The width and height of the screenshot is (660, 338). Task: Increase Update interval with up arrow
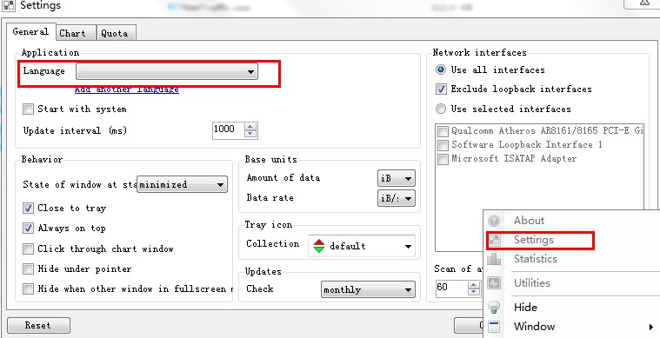[x=250, y=126]
